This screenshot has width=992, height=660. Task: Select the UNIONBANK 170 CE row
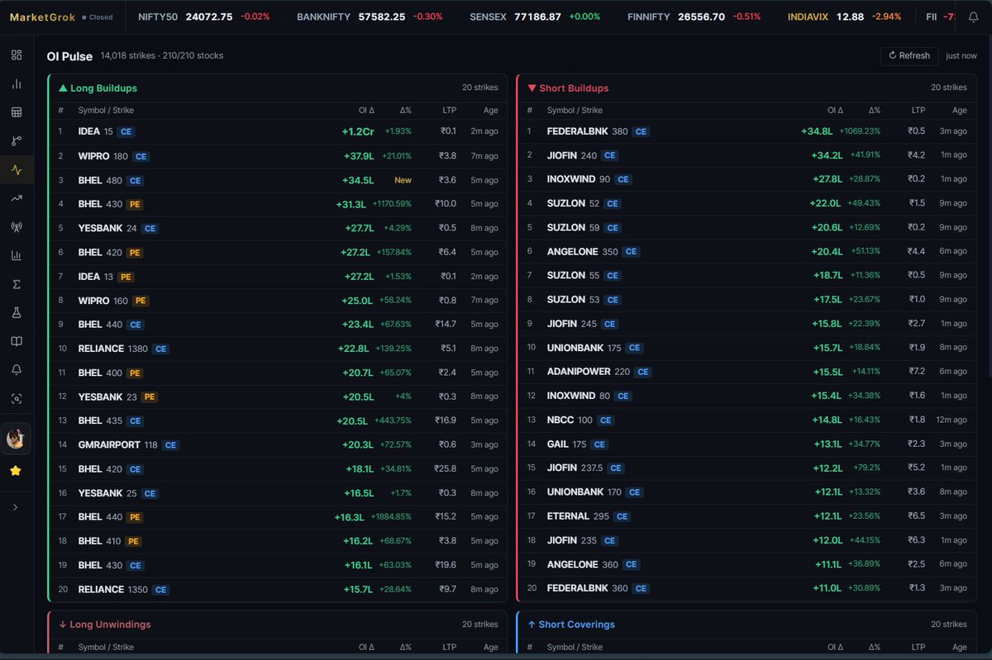coord(746,492)
